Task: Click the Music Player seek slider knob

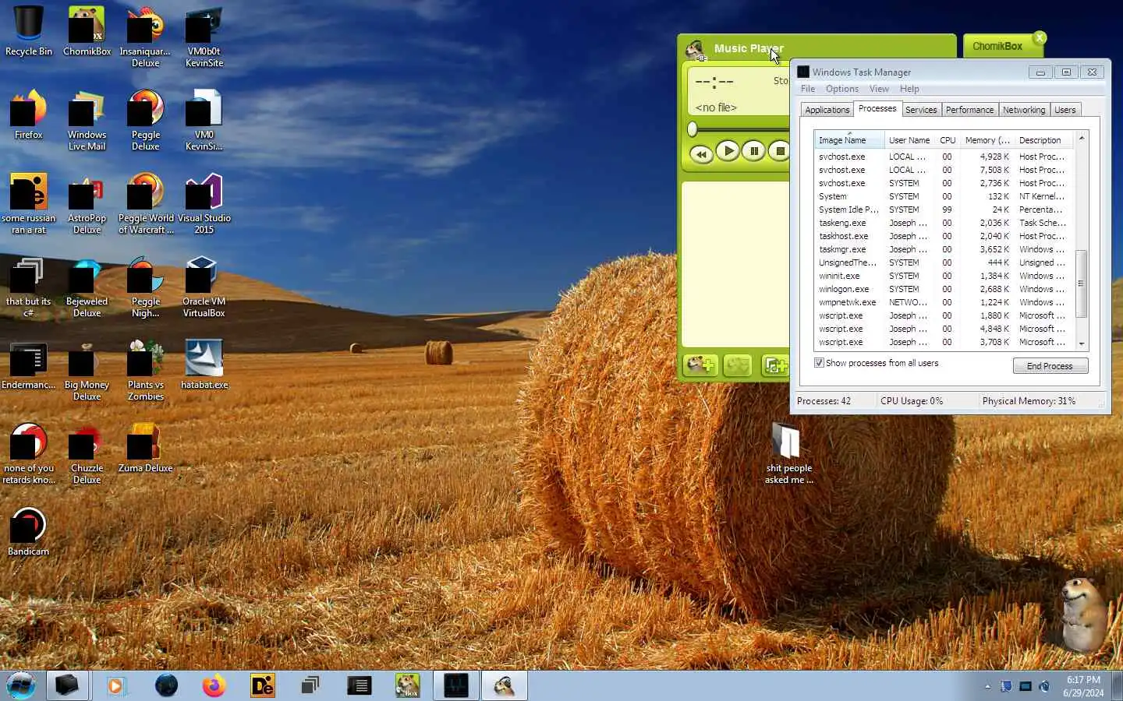Action: pyautogui.click(x=693, y=129)
